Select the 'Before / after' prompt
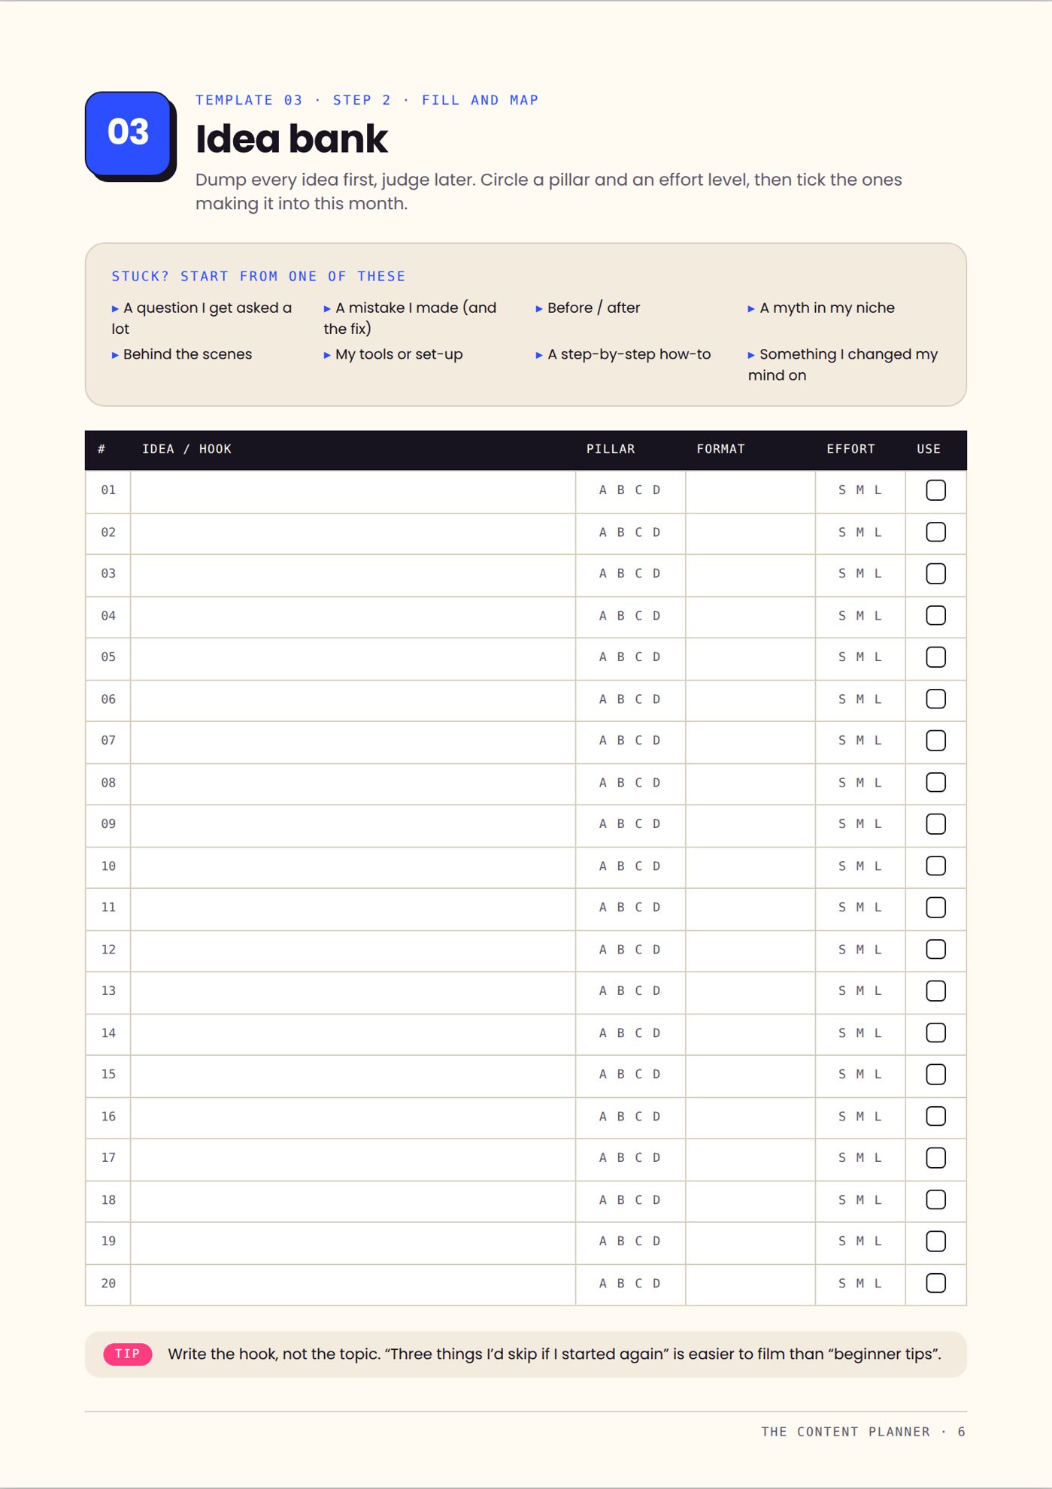Screen dimensions: 1052x1489 [x=588, y=308]
